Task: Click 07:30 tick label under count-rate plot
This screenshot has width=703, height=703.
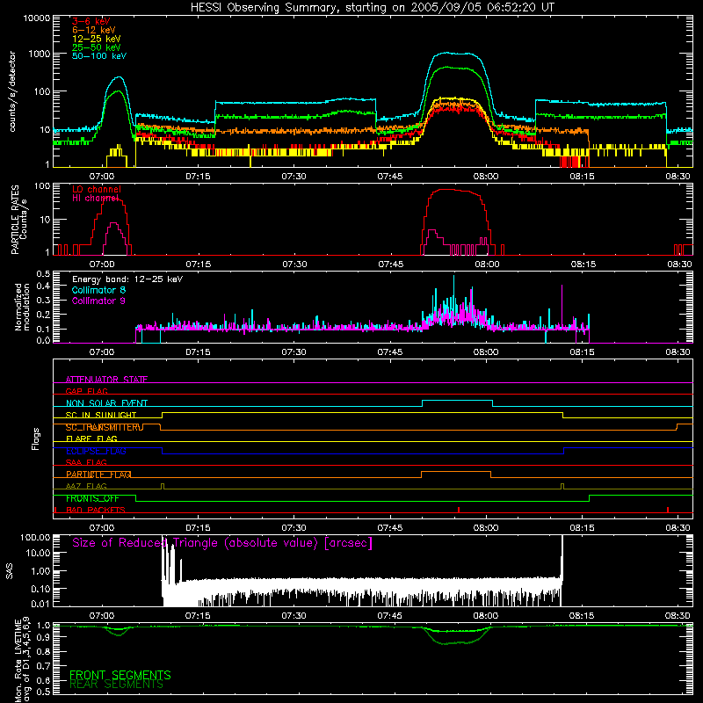Action: 294,177
